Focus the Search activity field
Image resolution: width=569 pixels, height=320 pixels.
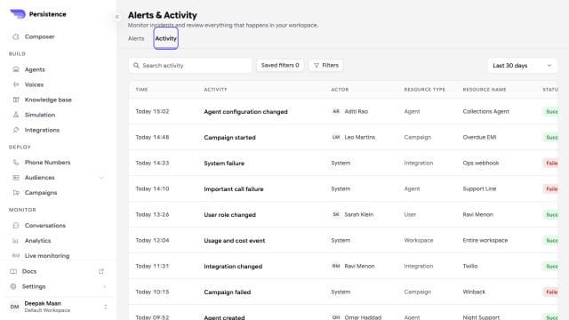(190, 65)
